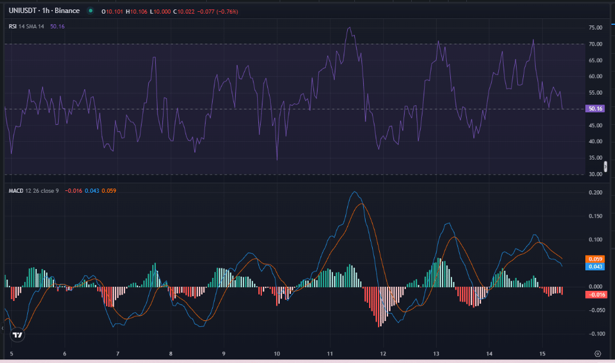Viewport: 615px width, 363px height.
Task: Click the low price L10.000 value
Action: tap(161, 11)
